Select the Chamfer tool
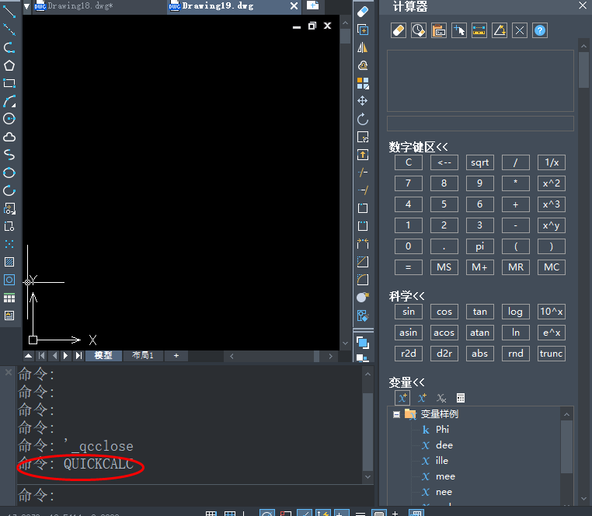This screenshot has width=592, height=516. 363,262
